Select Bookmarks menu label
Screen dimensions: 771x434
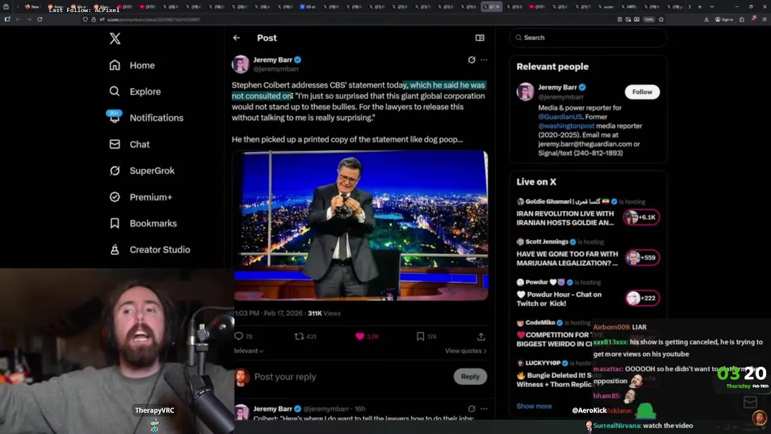(153, 224)
